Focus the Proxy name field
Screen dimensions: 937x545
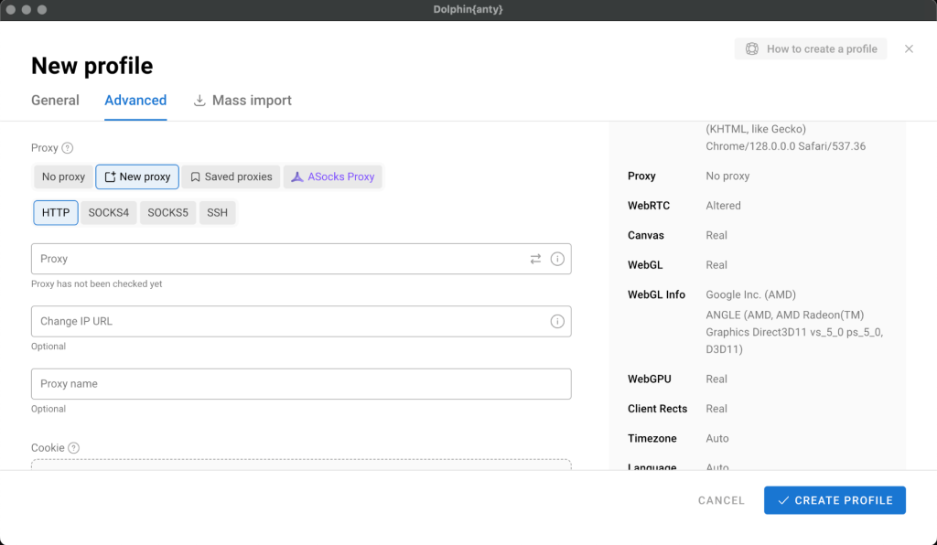(301, 384)
